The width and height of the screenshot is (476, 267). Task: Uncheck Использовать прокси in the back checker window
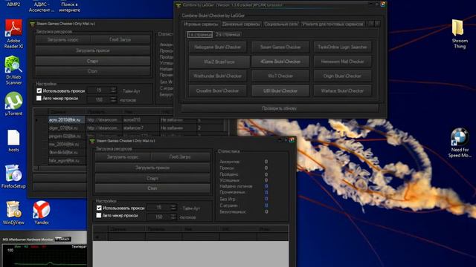coord(39,90)
